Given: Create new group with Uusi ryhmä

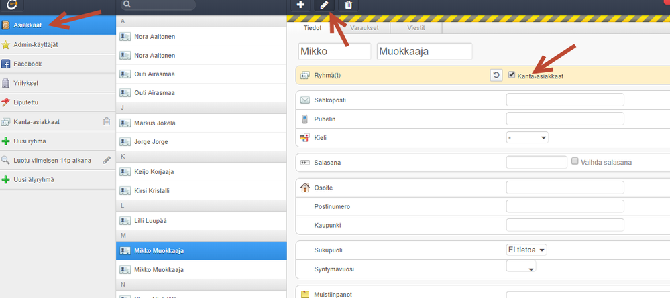Looking at the screenshot, I should click(x=58, y=141).
